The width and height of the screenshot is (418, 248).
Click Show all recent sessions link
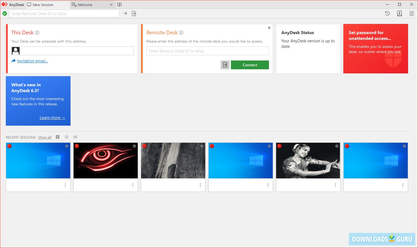pos(45,137)
